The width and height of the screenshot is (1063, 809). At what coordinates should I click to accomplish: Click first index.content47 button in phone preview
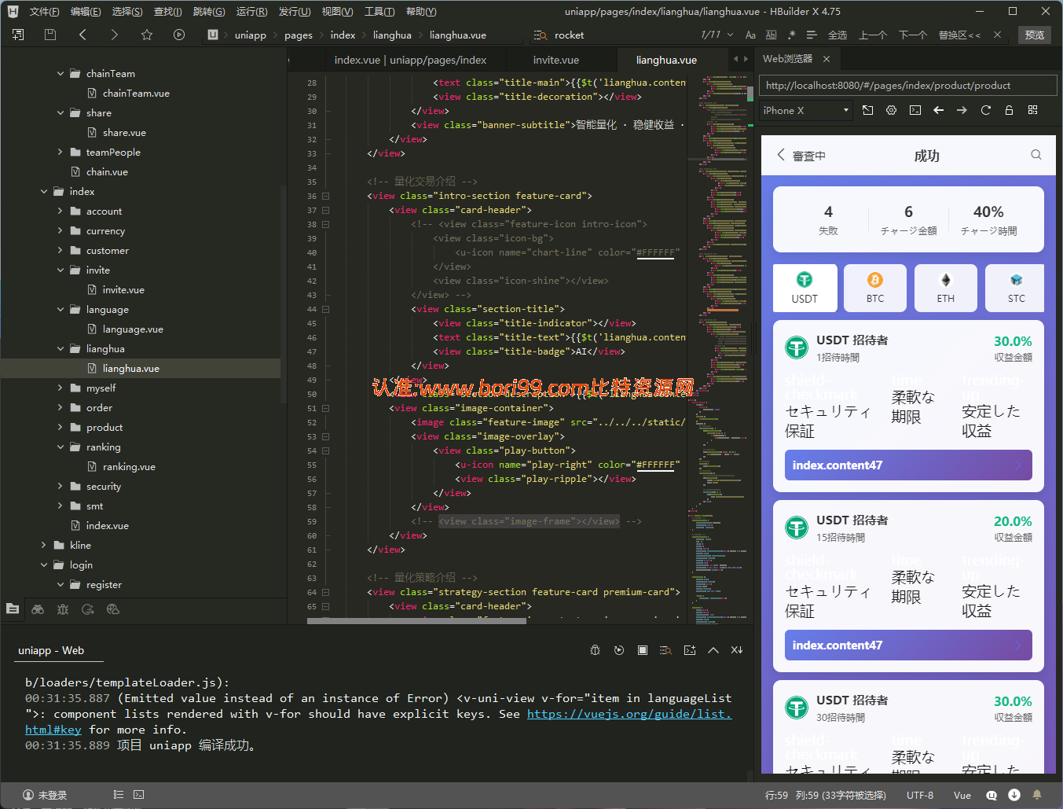point(908,465)
